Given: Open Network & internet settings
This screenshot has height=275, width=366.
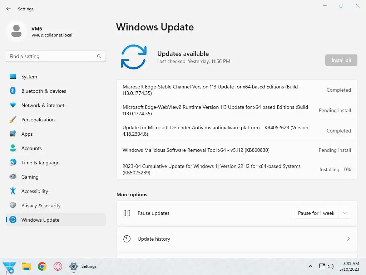Looking at the screenshot, I should click(x=55, y=105).
